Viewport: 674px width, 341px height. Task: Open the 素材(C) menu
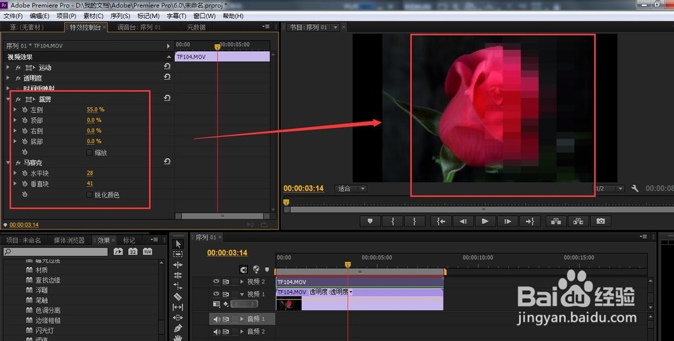[93, 16]
